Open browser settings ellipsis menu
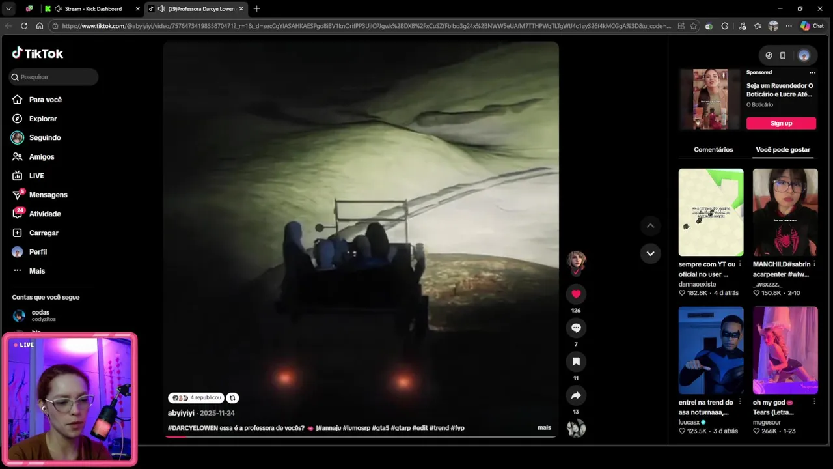Viewport: 833px width, 469px height. [788, 26]
